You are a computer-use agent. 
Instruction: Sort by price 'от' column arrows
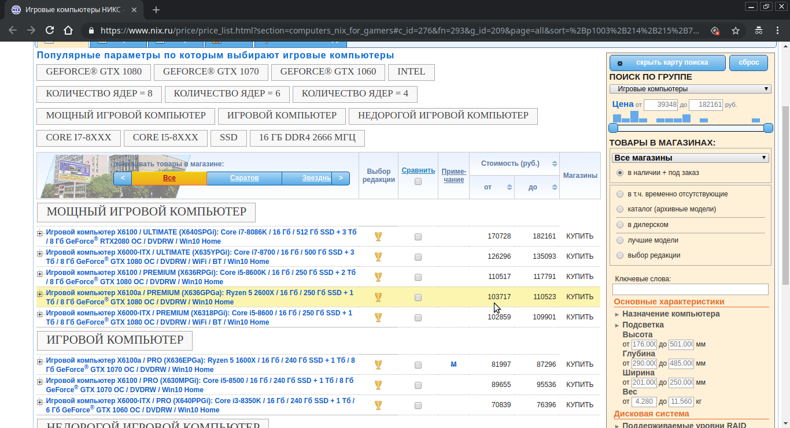click(510, 187)
